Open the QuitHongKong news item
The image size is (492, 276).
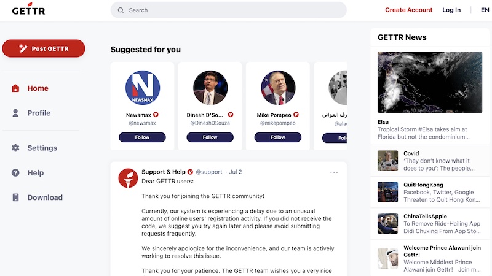(430, 192)
